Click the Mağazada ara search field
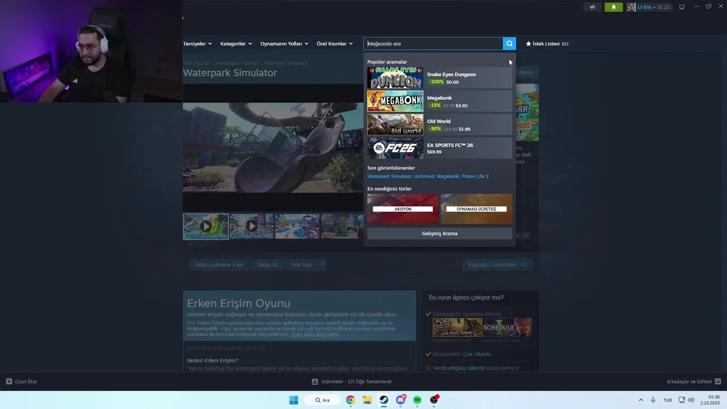Image resolution: width=727 pixels, height=409 pixels. tap(433, 44)
